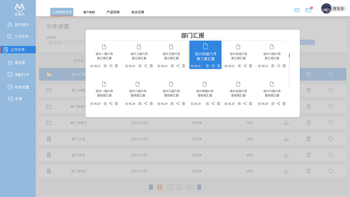350x197 pixels.
Task: Toggle the heart on the 部门老客户 row
Action: (331, 123)
